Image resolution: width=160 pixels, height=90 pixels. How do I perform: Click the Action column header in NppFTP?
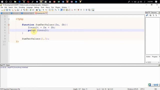click(x=148, y=57)
